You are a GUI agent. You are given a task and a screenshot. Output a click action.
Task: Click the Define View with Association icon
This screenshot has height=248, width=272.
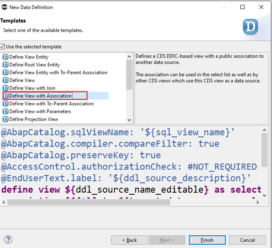click(6, 96)
